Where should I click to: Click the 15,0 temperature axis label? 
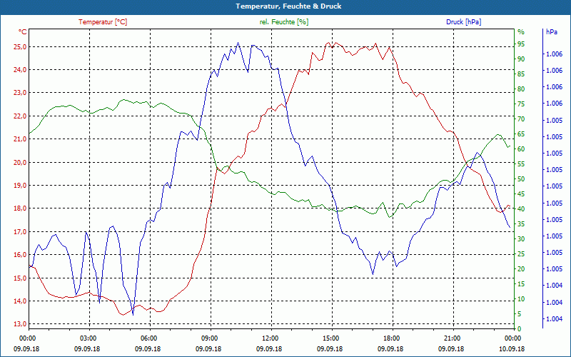pos(20,278)
